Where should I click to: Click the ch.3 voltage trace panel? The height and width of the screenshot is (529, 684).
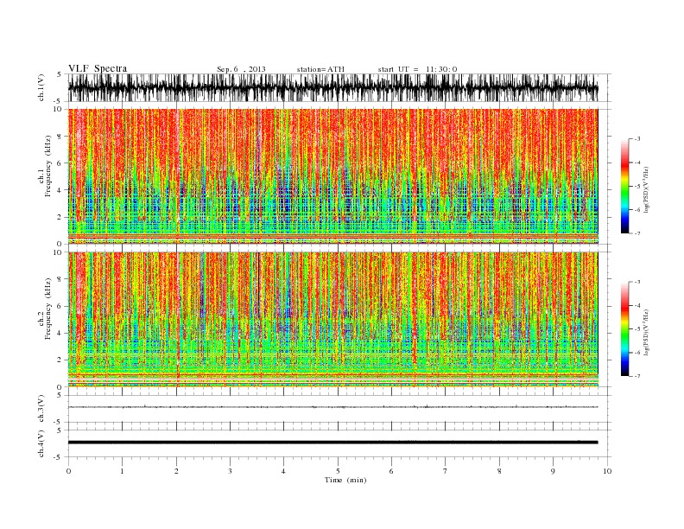(x=339, y=409)
